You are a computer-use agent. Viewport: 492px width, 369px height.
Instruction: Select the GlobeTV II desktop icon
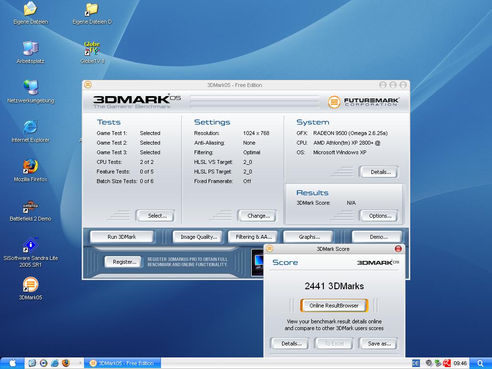coord(92,52)
